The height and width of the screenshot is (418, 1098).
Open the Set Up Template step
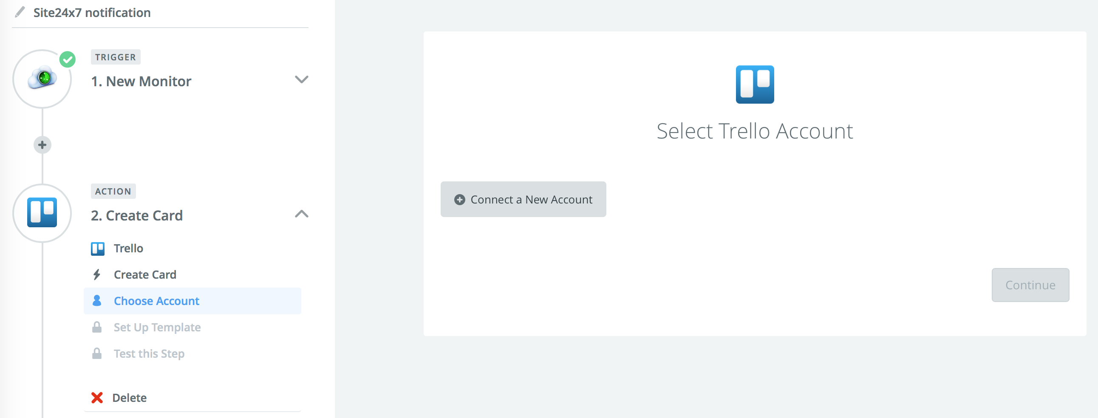[157, 327]
